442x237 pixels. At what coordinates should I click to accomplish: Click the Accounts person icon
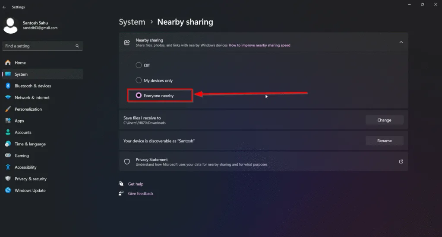pos(8,132)
